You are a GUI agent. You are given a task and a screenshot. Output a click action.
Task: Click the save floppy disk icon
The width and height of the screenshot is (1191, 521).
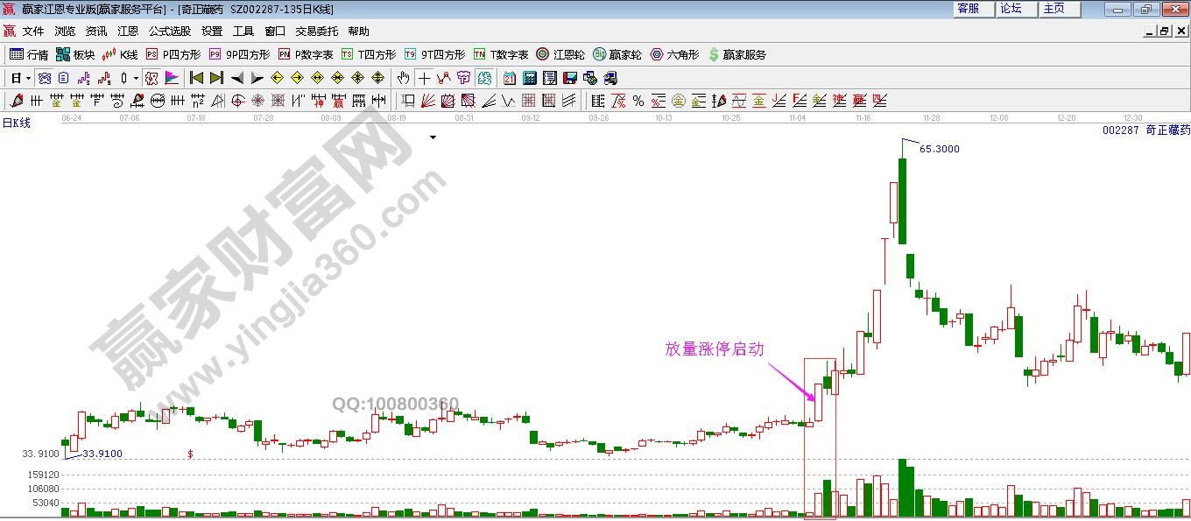pyautogui.click(x=569, y=78)
